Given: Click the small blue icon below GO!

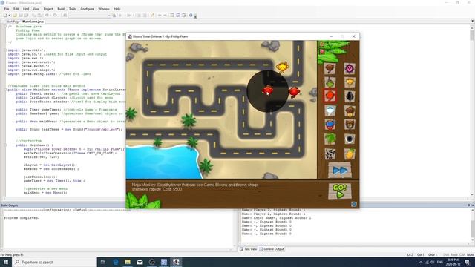Looking at the screenshot, I should [353, 205].
